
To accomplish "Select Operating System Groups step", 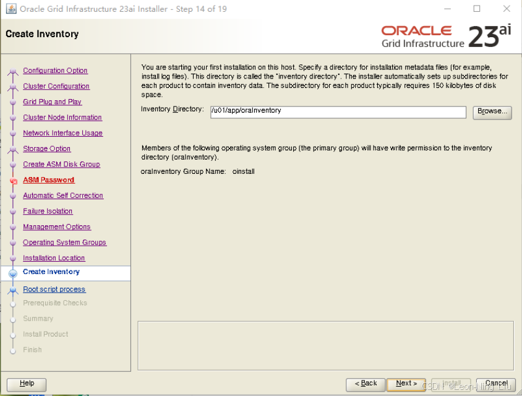I will point(64,243).
